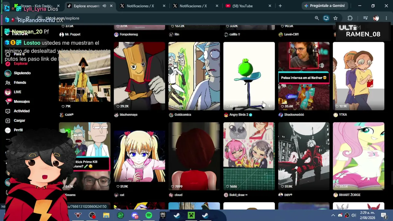Open Windows notification center

pos(384,215)
